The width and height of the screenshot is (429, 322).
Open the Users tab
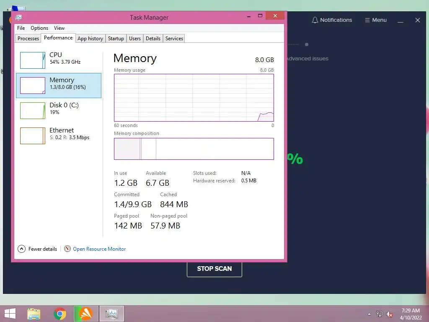pos(135,38)
